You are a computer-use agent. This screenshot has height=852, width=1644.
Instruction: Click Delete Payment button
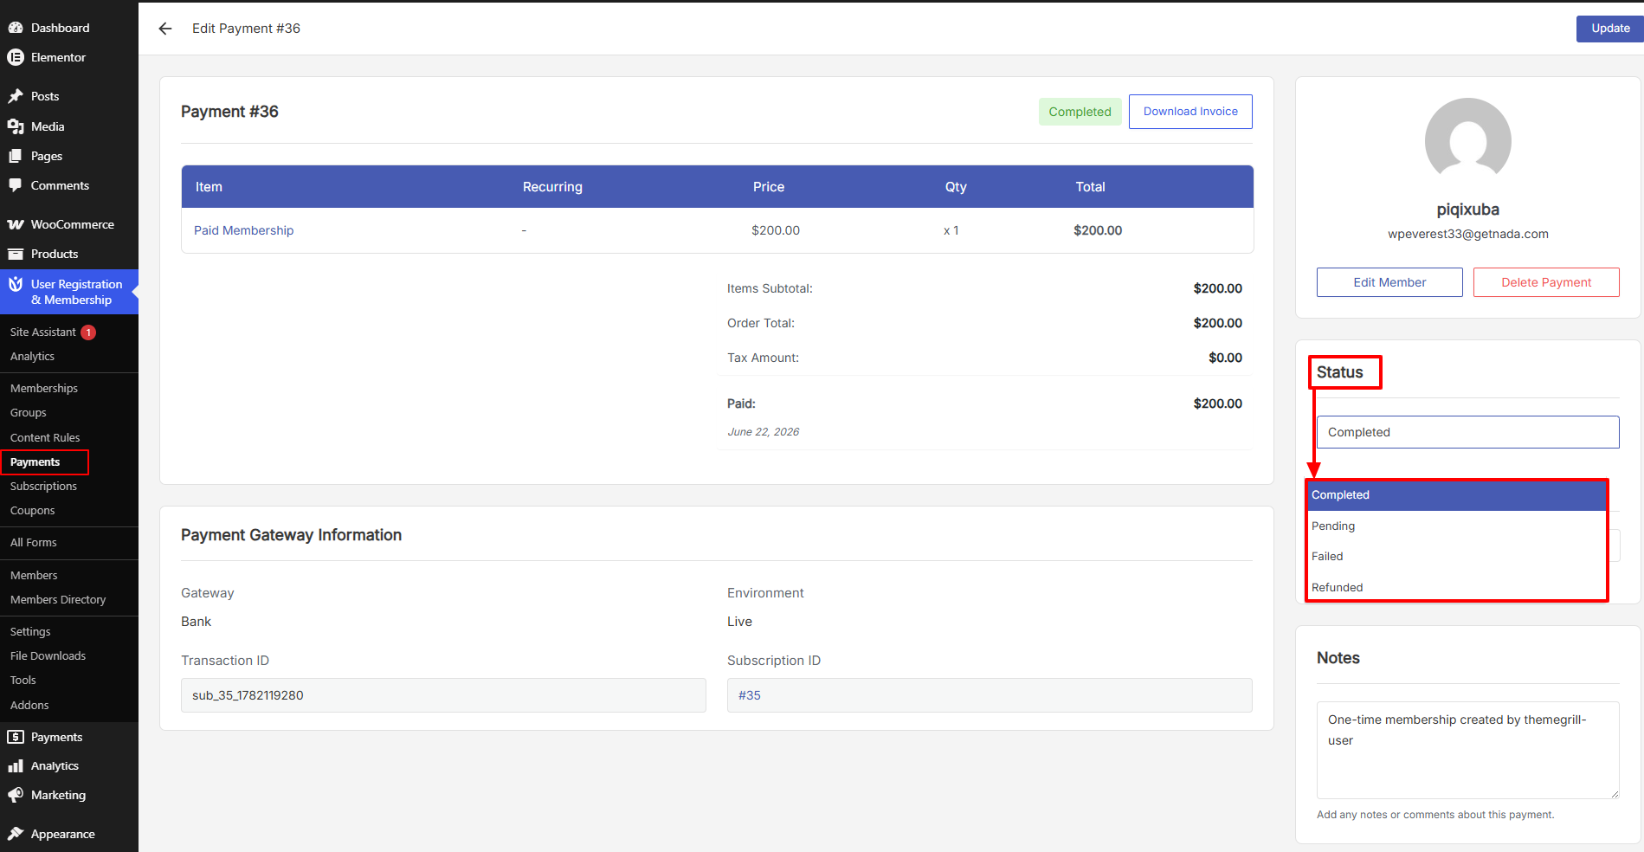pos(1546,282)
